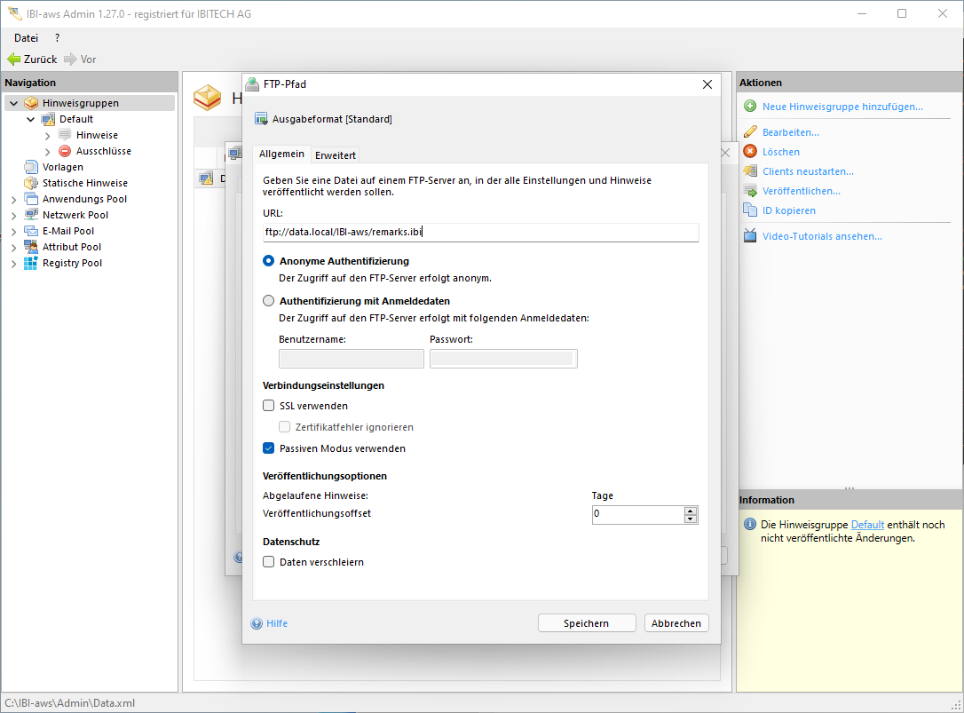Click the Speichern button
Screen dimensions: 964x713
[586, 623]
